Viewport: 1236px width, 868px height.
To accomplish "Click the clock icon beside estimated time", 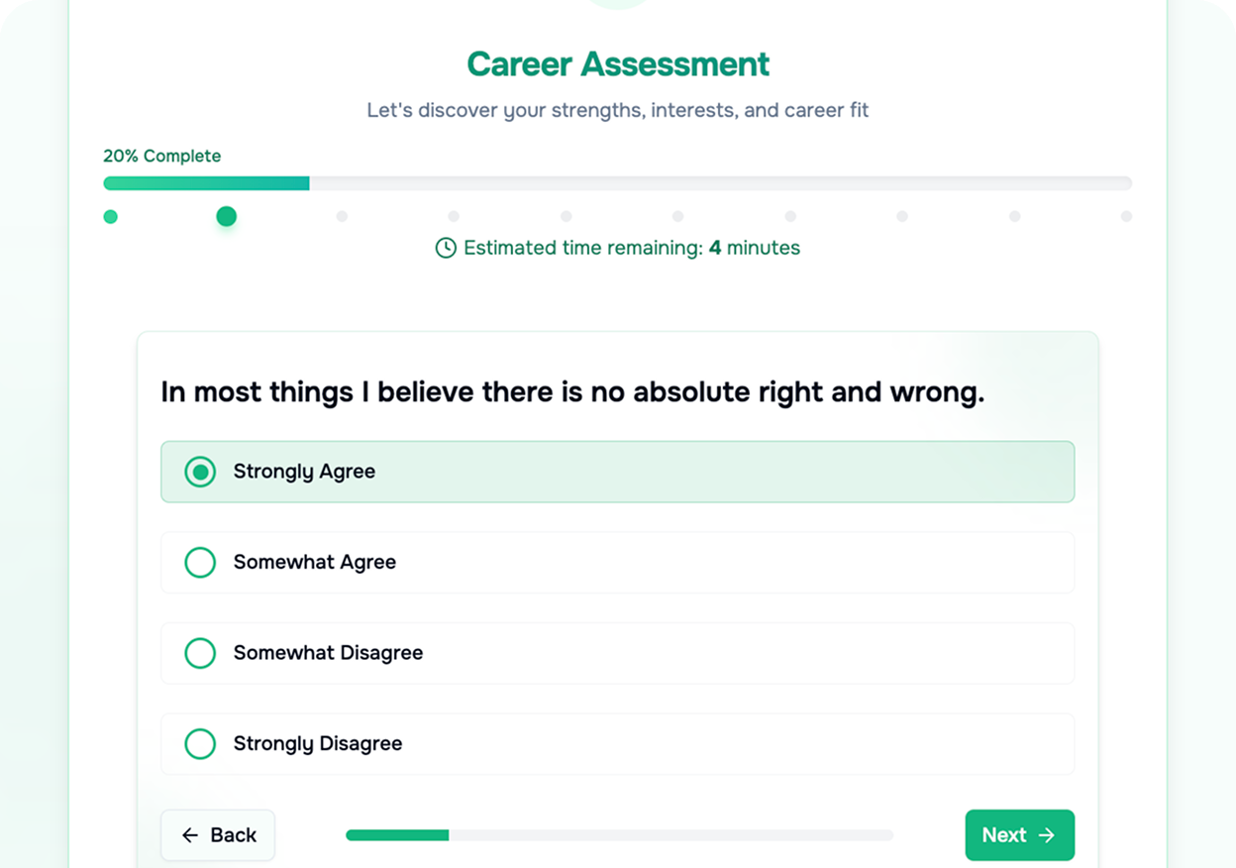I will pyautogui.click(x=446, y=248).
